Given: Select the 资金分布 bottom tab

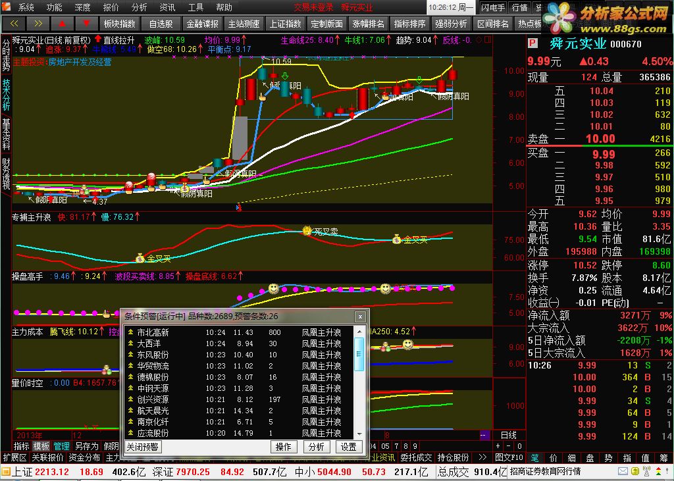Looking at the screenshot, I should tap(85, 457).
